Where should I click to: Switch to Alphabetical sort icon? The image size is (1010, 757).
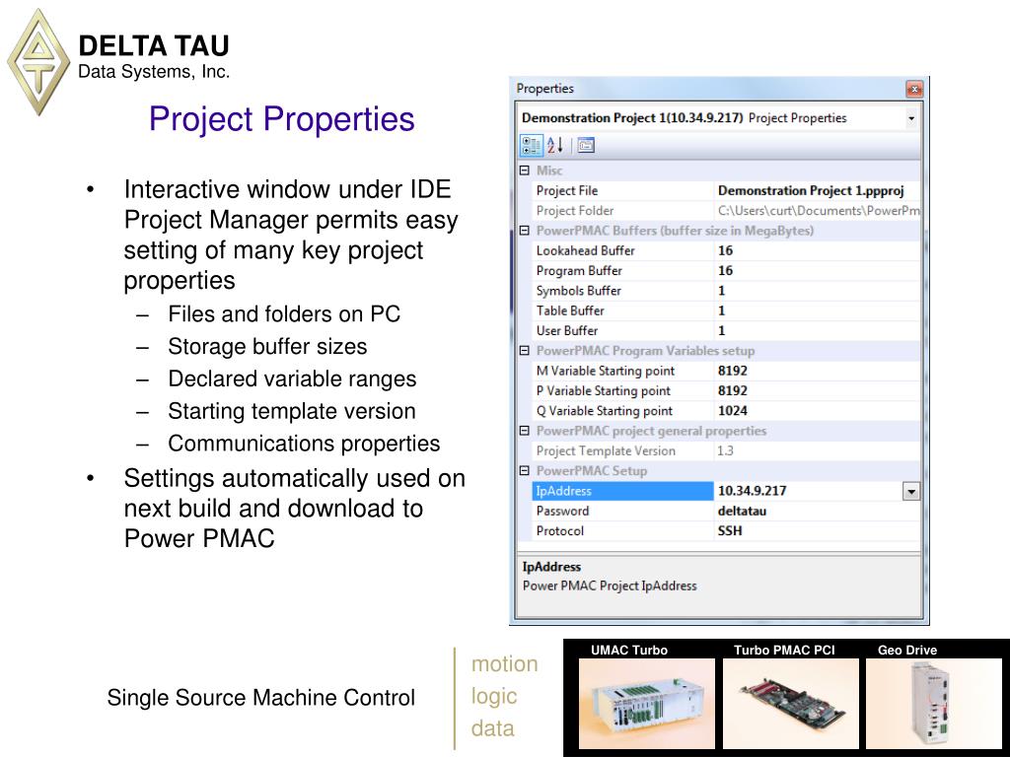[x=555, y=145]
